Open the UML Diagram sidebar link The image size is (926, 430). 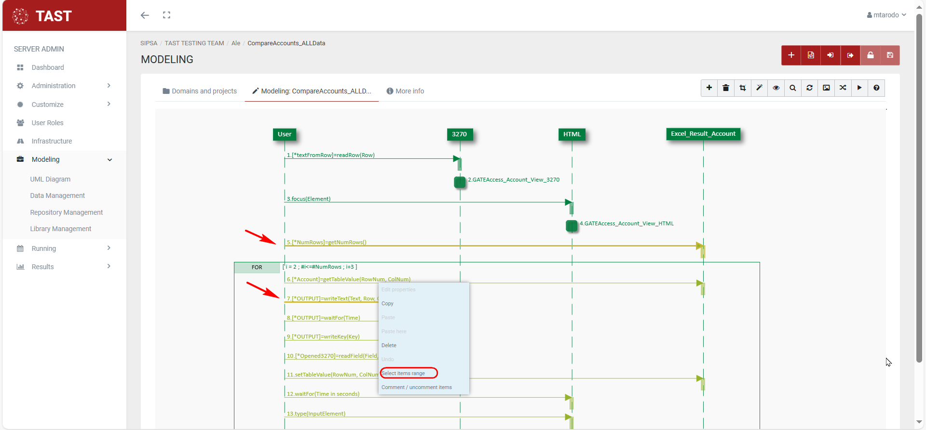[50, 179]
